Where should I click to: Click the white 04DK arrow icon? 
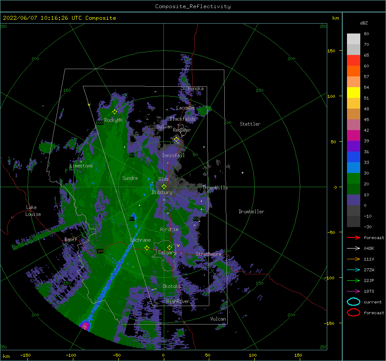pos(353,248)
